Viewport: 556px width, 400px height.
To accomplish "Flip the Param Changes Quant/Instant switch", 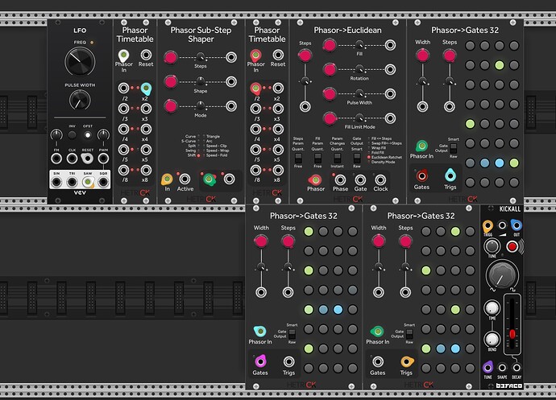I will point(337,158).
